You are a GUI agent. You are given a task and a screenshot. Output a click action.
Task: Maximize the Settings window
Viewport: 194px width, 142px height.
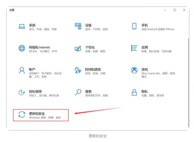pos(175,10)
